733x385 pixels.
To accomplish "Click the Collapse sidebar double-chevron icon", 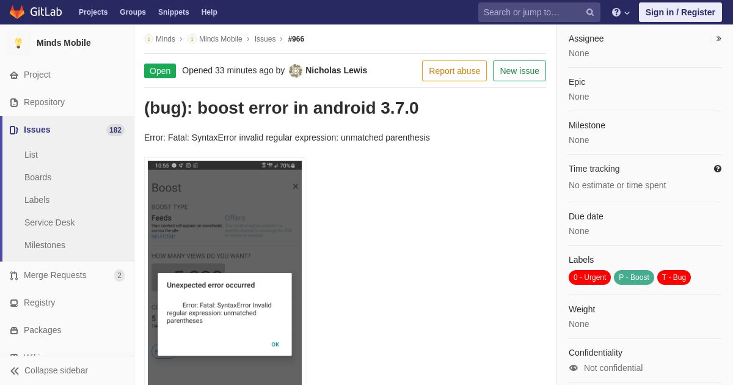I will pos(15,371).
